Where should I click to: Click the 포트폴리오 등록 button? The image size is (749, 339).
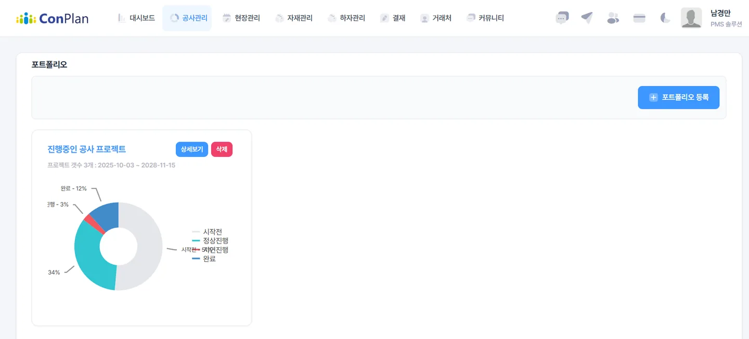pos(679,98)
